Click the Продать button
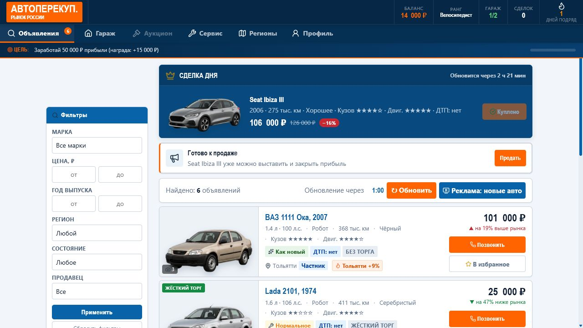Viewport: 583px width, 328px height. coord(510,158)
